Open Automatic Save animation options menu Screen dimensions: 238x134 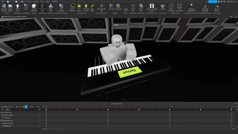pos(13,107)
